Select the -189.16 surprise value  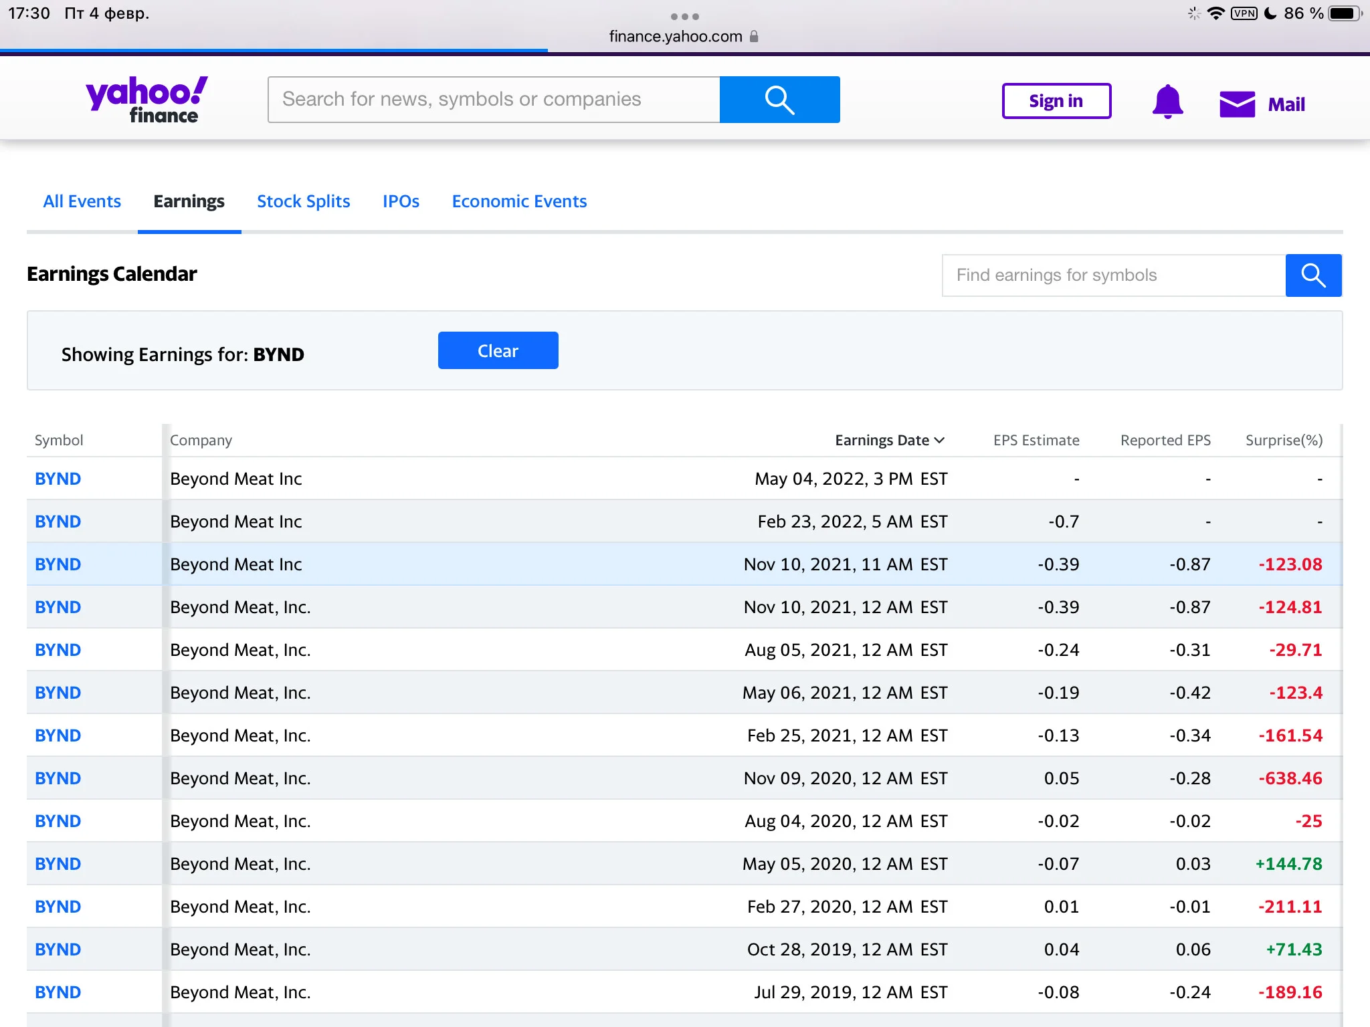point(1290,992)
